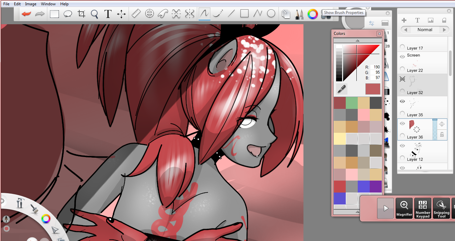Switch to previous blend mode with left arrow

point(406,30)
